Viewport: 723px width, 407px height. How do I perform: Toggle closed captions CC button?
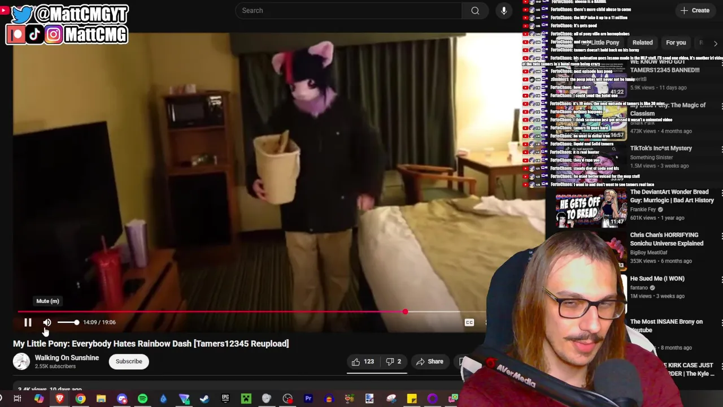coord(469,322)
